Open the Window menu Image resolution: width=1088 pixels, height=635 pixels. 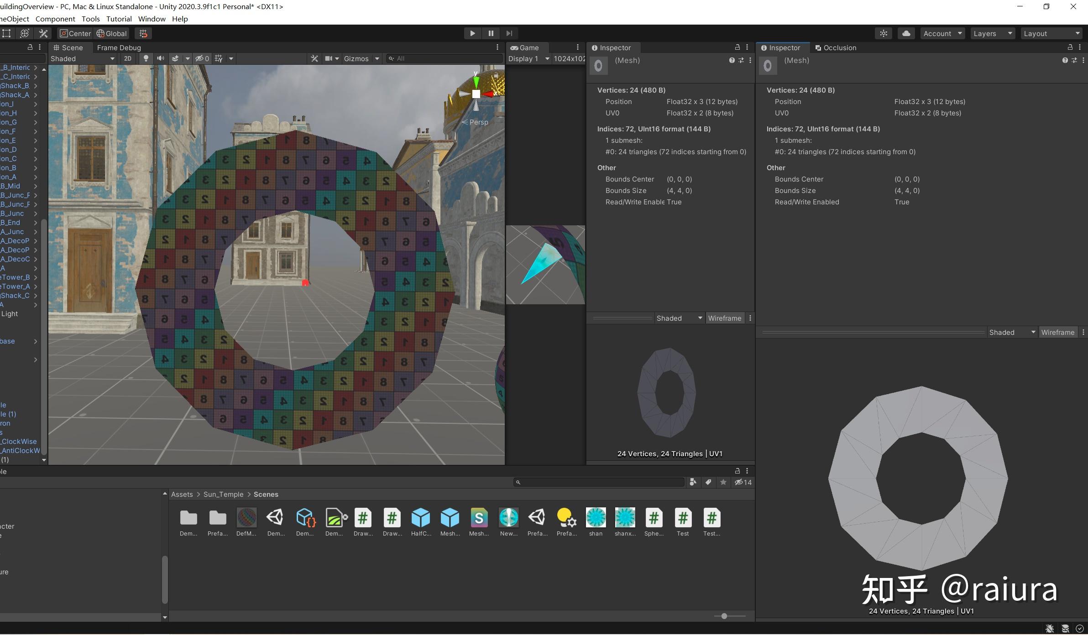(x=152, y=19)
